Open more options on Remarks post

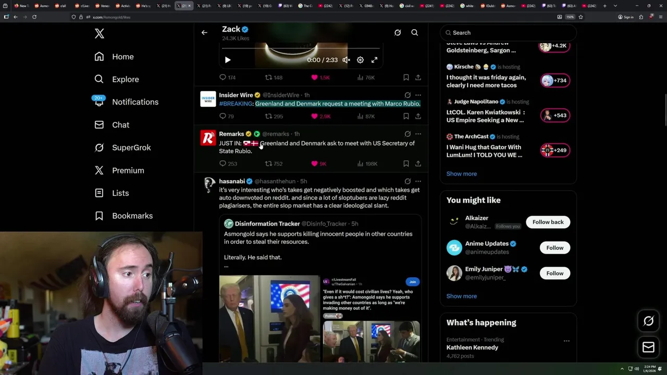(x=418, y=134)
